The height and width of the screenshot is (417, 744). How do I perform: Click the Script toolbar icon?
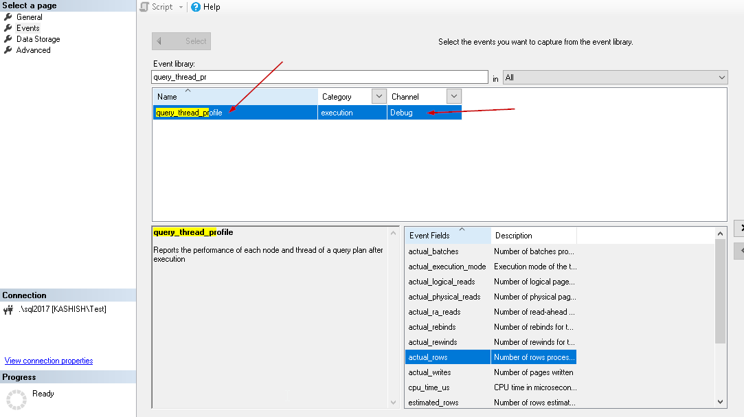[x=144, y=7]
